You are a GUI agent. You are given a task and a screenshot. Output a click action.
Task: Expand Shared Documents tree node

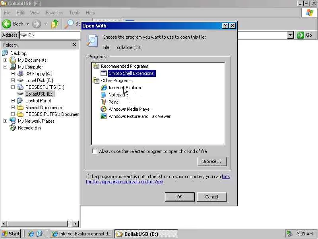[13, 107]
